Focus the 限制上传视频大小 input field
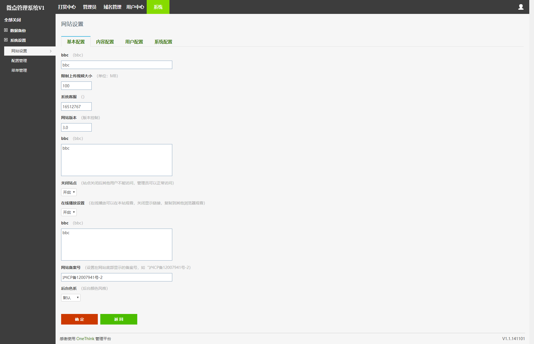This screenshot has width=534, height=344. 76,86
